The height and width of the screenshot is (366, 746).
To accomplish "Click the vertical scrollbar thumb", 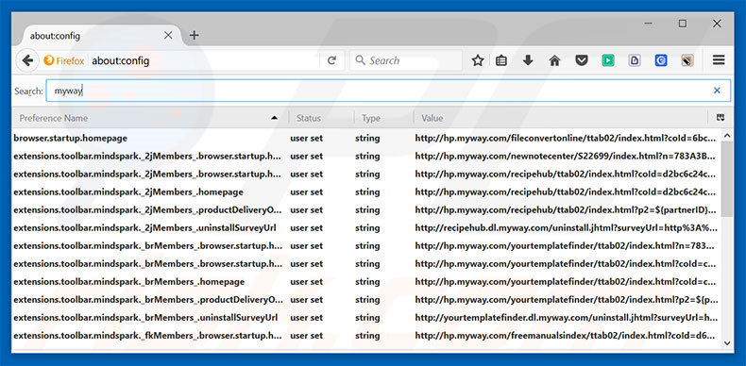I will point(727,179).
